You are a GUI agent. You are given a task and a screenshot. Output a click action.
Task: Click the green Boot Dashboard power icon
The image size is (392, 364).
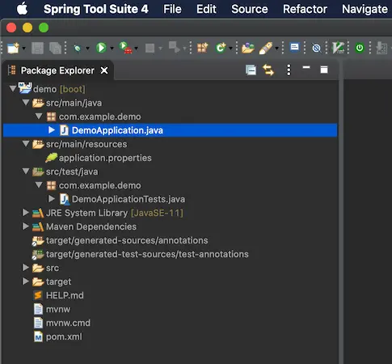click(360, 48)
